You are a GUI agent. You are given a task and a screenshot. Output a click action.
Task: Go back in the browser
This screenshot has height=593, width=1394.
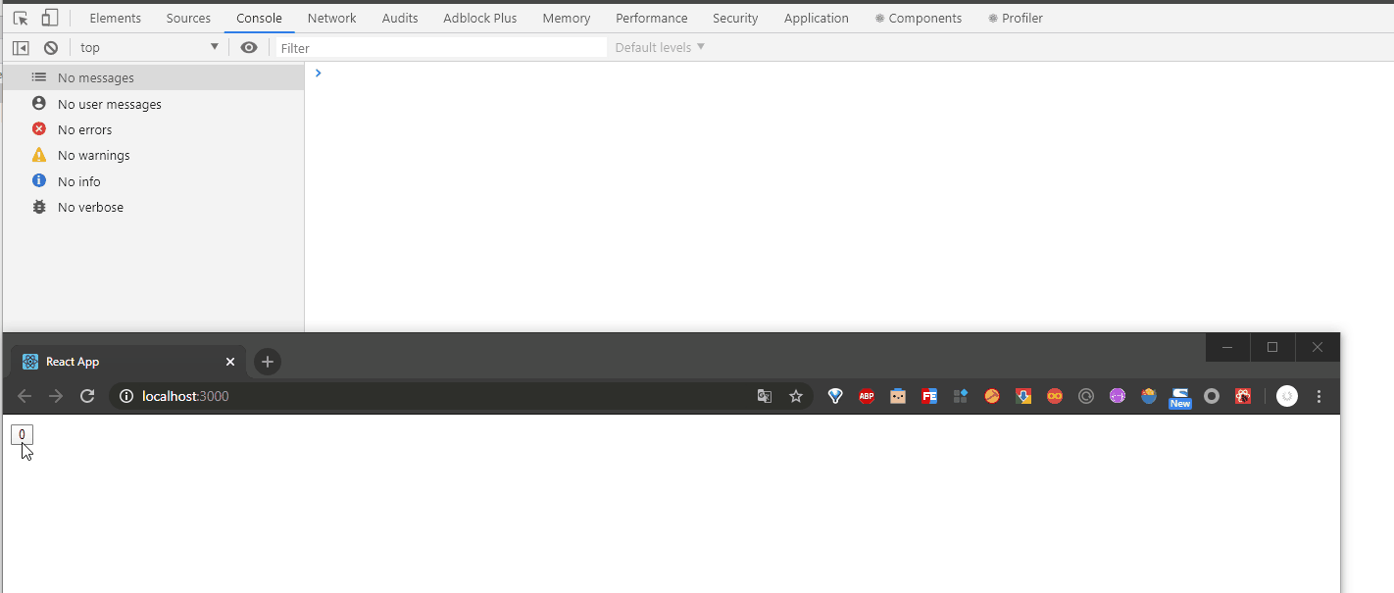click(25, 396)
